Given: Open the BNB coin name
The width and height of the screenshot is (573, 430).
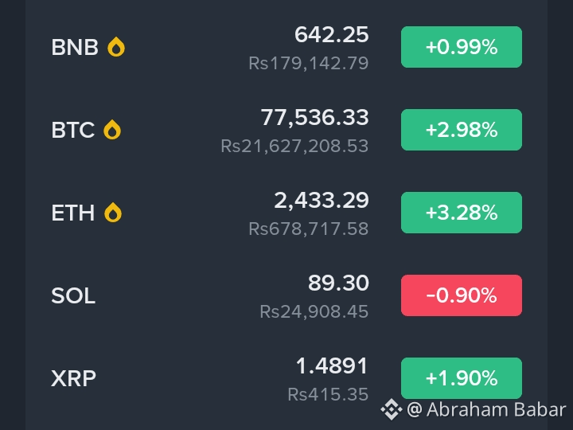Looking at the screenshot, I should click(75, 47).
